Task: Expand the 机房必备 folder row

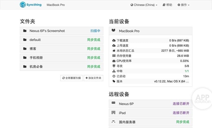Action: [x=62, y=66]
